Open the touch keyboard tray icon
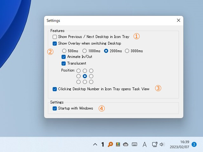203x152 pixels. tap(134, 144)
